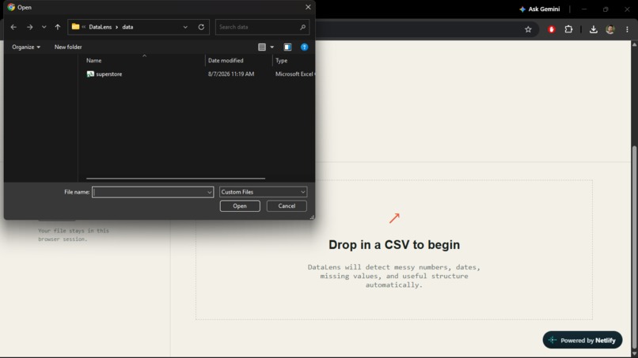
Task: Click the search magnifier icon
Action: 302,27
